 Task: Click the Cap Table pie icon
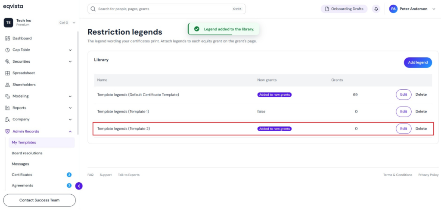pos(8,50)
